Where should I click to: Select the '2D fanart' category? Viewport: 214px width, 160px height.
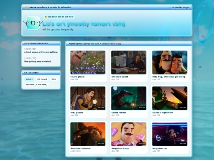pyautogui.click(x=42, y=79)
